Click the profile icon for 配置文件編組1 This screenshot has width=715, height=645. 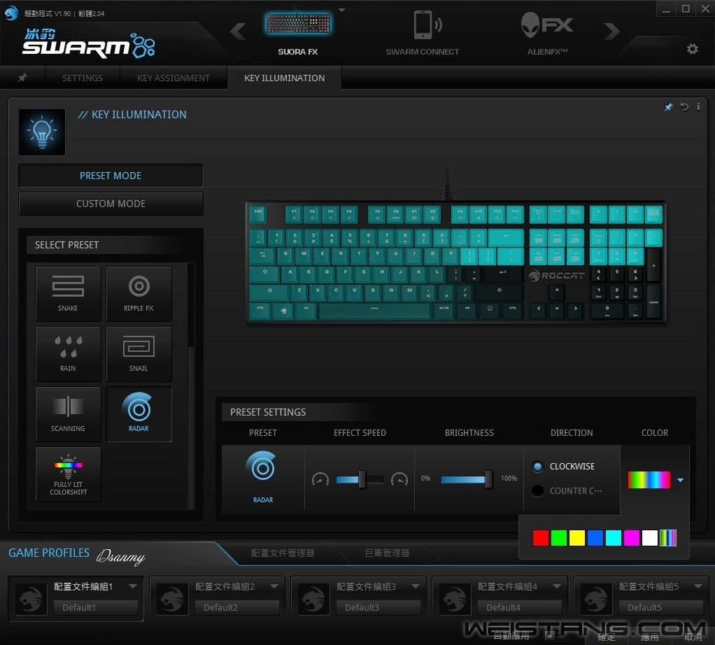(31, 599)
